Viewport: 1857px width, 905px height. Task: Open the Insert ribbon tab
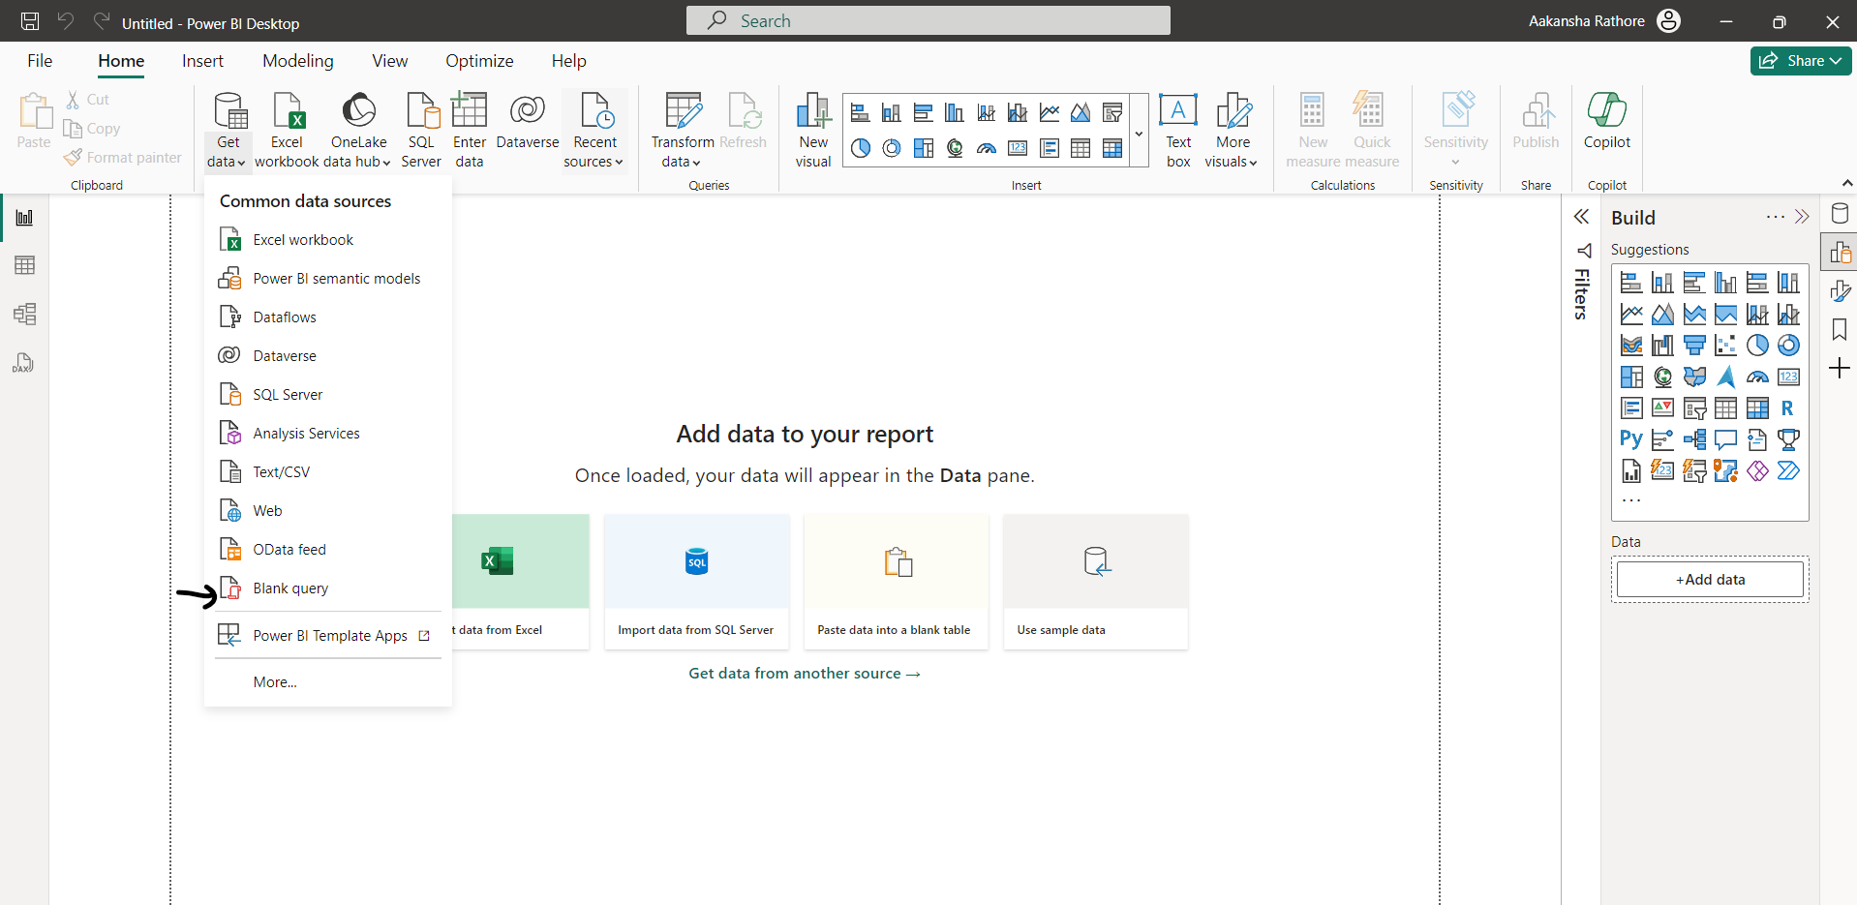pos(202,61)
